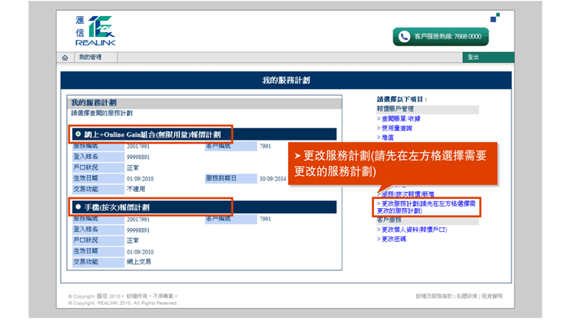Click the small blue squares icon top-right
The image size is (576, 331).
click(495, 18)
